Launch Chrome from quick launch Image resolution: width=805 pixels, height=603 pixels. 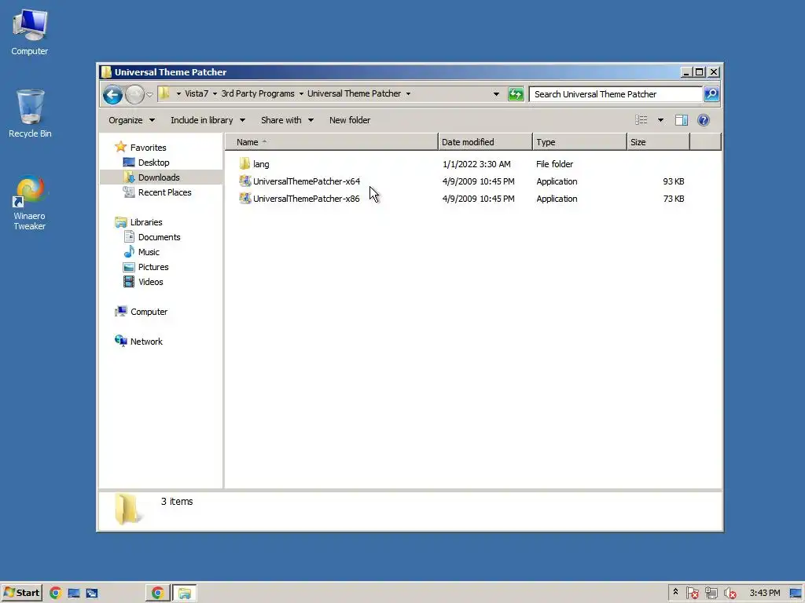[x=56, y=594]
